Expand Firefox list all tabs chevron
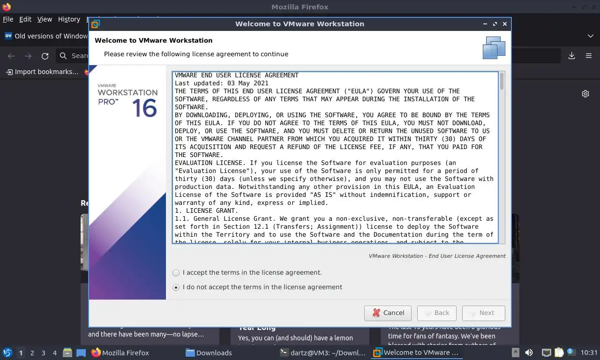This screenshot has width=600, height=360. (590, 36)
